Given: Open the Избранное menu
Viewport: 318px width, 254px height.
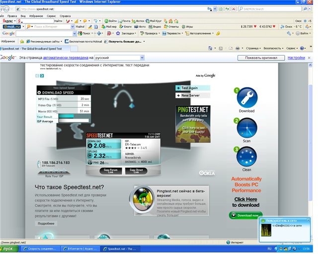Looking at the screenshot, I should (36, 16).
